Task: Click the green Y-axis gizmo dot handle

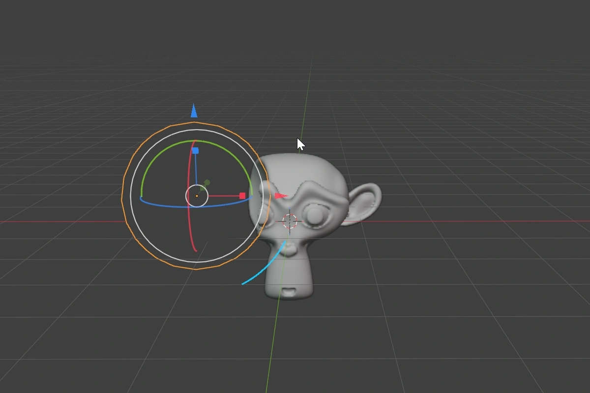Action: click(x=207, y=183)
